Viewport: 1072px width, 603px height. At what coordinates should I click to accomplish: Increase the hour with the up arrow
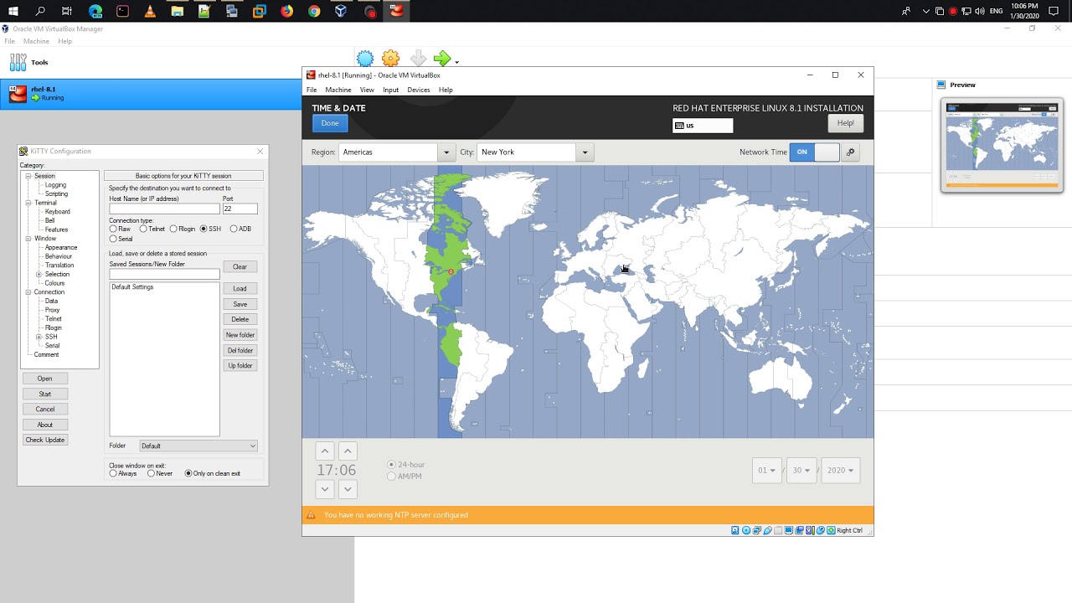click(x=325, y=451)
